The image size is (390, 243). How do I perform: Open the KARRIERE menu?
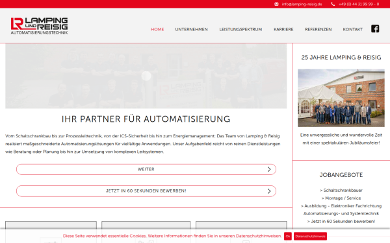(x=283, y=29)
